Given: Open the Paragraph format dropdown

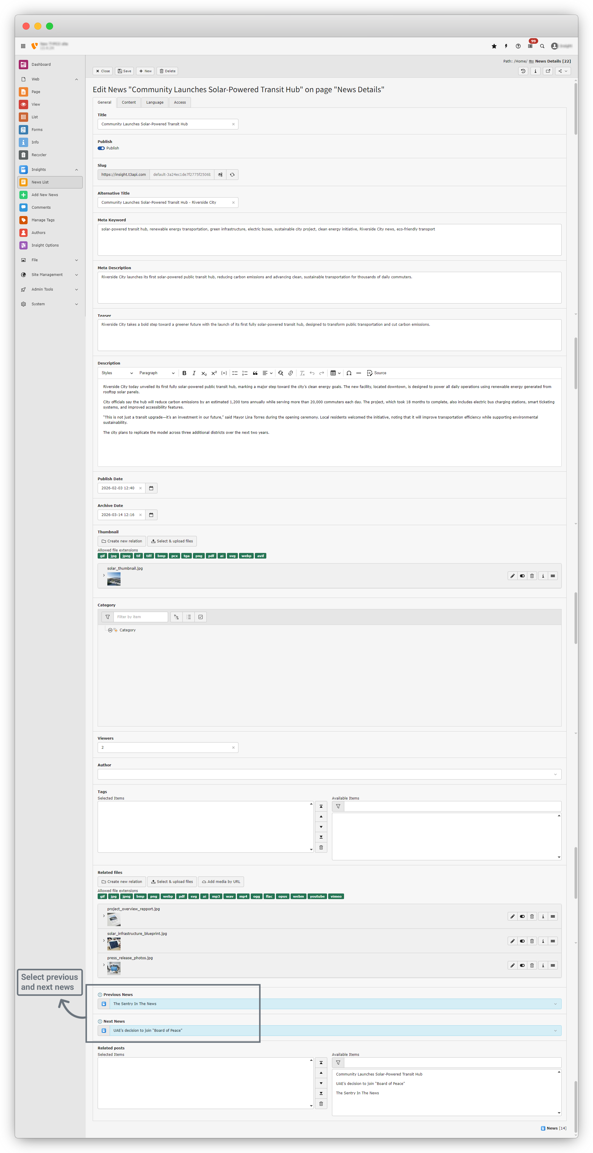Looking at the screenshot, I should 157,373.
